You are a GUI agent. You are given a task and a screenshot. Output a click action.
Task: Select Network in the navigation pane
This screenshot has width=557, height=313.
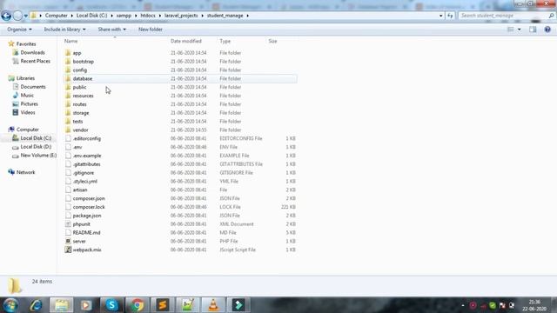point(25,172)
